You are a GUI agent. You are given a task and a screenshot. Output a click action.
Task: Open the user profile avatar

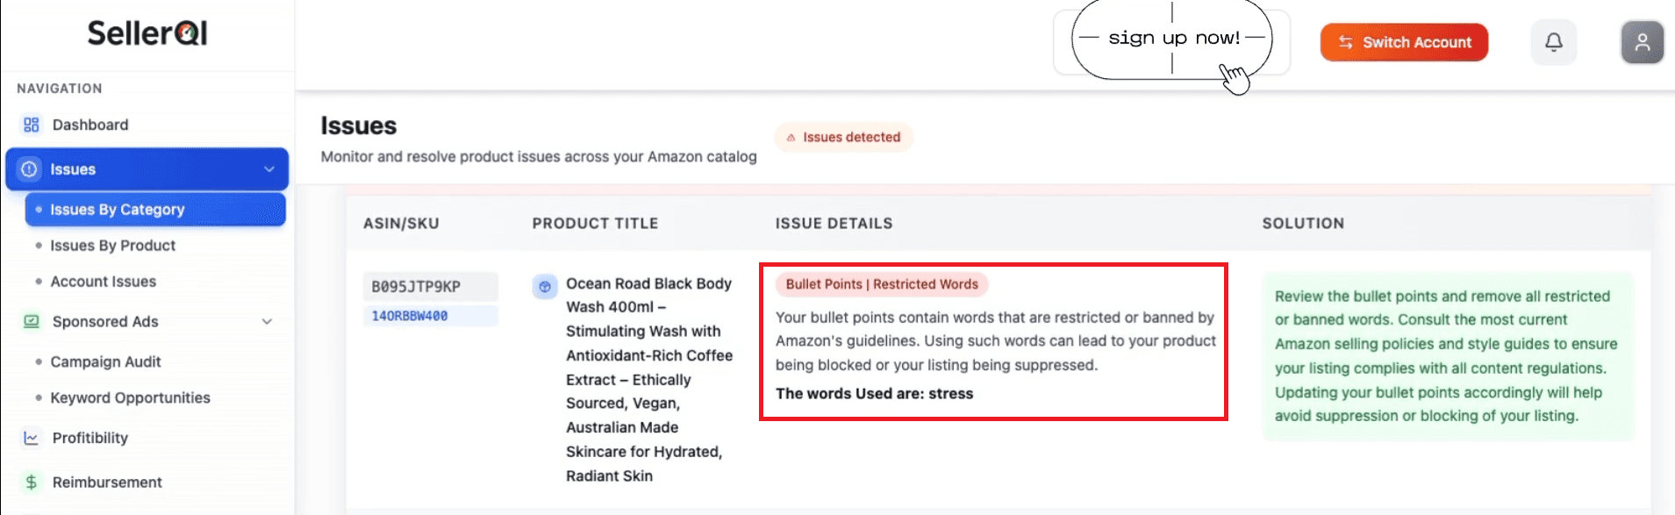pos(1641,41)
